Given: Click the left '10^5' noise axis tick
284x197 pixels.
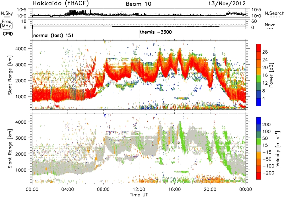Looking at the screenshot, I should point(22,10).
